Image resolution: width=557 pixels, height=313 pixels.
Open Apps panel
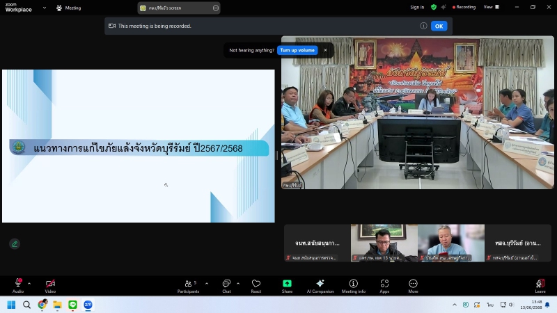384,286
